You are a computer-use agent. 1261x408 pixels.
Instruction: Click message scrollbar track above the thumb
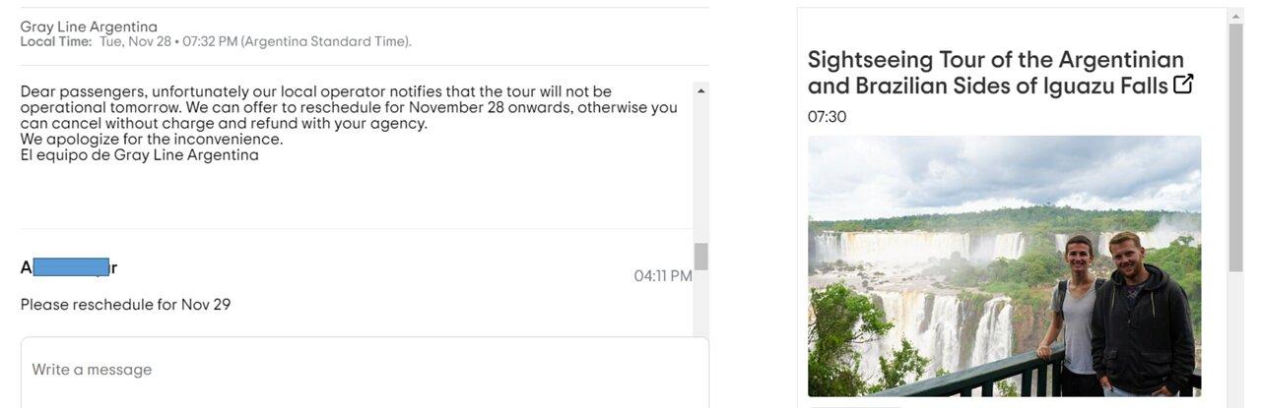pos(700,169)
